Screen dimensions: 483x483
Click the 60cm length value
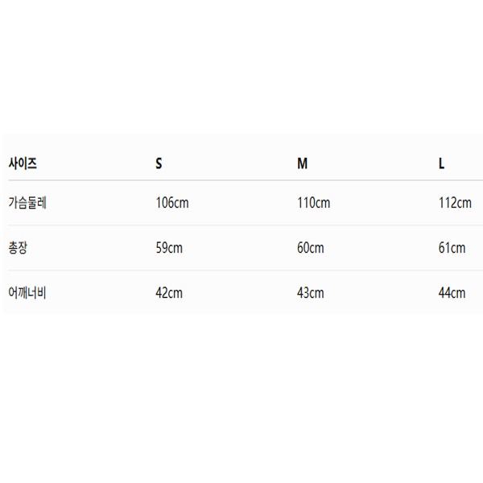311,248
